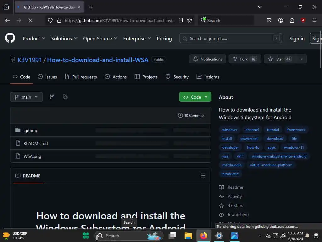This screenshot has height=242, width=322.
Task: Open Firefox extensions puzzle icon
Action: pos(292,20)
